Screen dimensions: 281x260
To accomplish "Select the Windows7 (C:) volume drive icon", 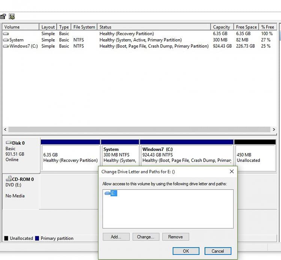I will pos(6,46).
